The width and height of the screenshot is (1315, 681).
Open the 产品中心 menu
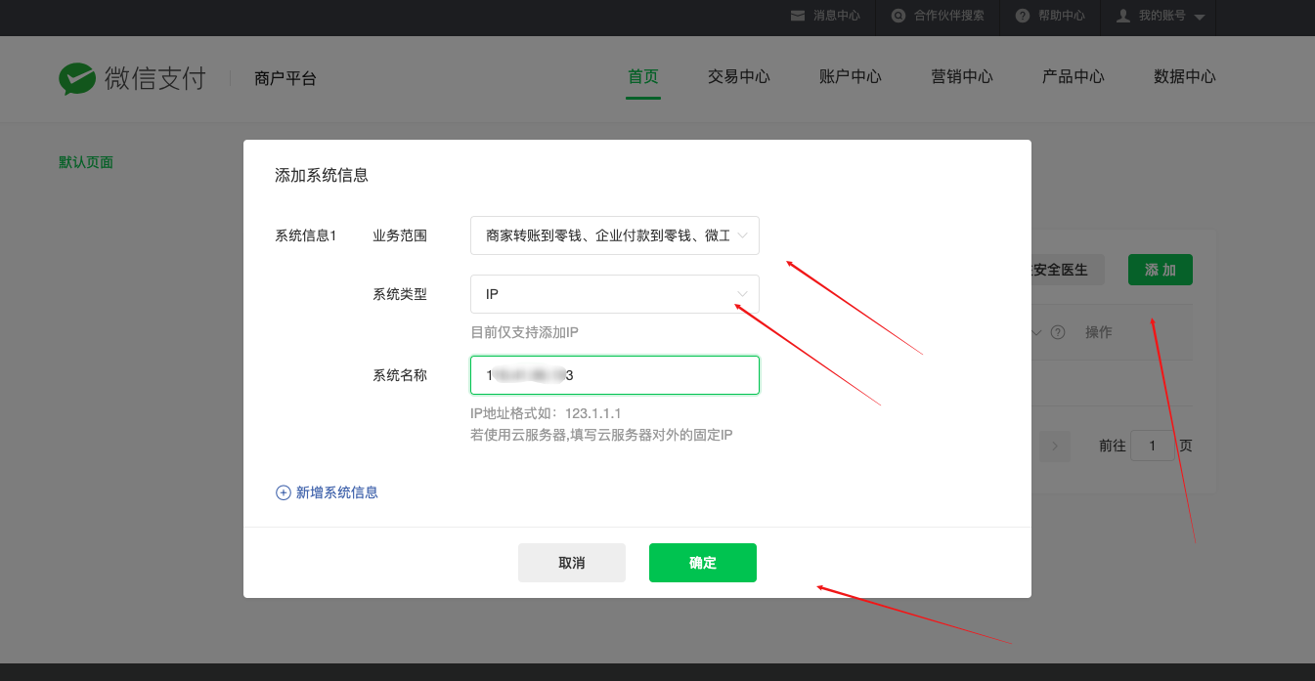coord(1074,77)
